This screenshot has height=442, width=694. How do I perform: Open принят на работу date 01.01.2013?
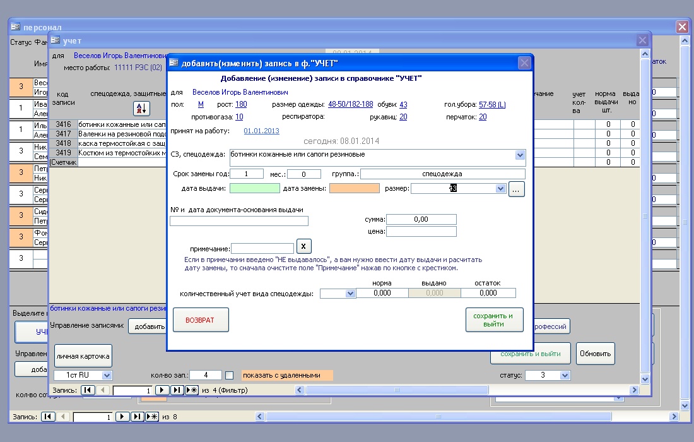[x=262, y=131]
